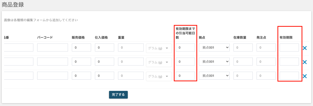The height and width of the screenshot is (106, 313).
Task: Click the 仕入価格 field in second row
Action: coord(104,61)
